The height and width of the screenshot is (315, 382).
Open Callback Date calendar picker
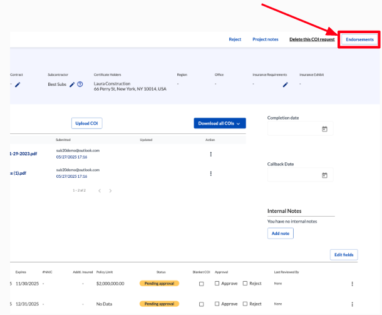click(x=324, y=175)
